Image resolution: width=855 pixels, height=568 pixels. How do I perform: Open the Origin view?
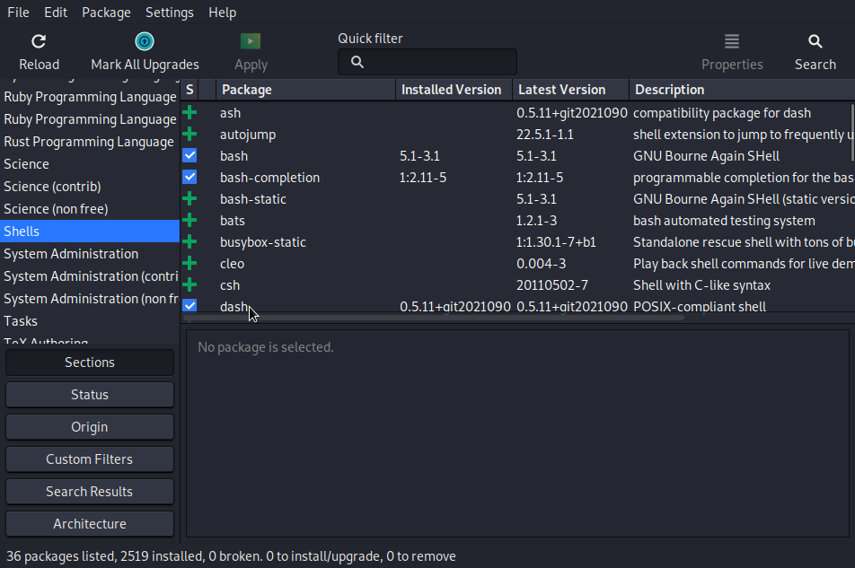(x=89, y=426)
